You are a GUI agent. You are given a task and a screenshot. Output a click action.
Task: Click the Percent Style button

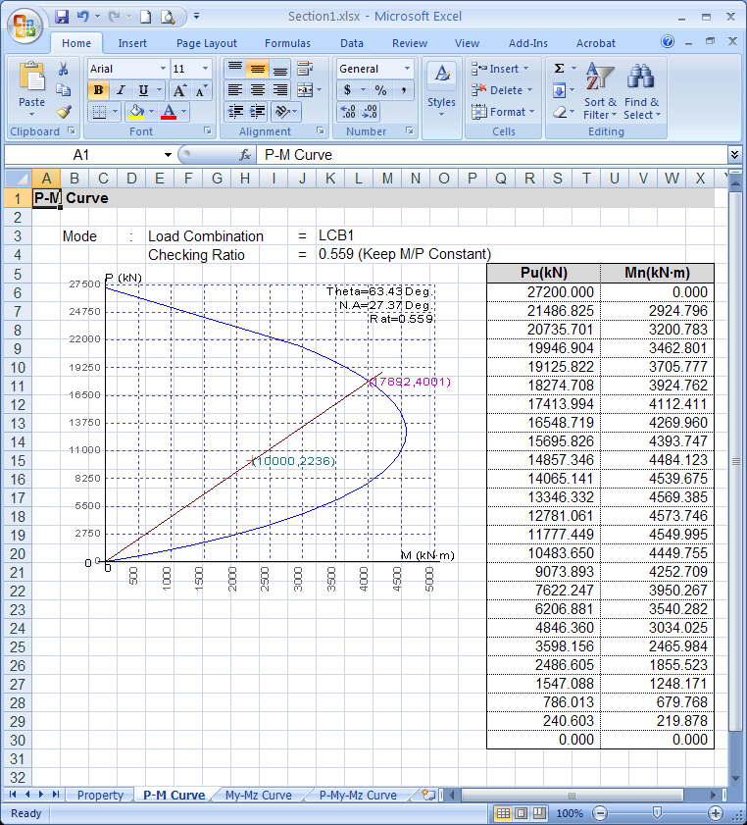380,90
